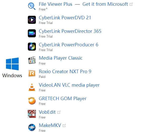This screenshot has height=132, width=161.
Task: Open the CyberLink PowerDirector 365 link
Action: 70,31
